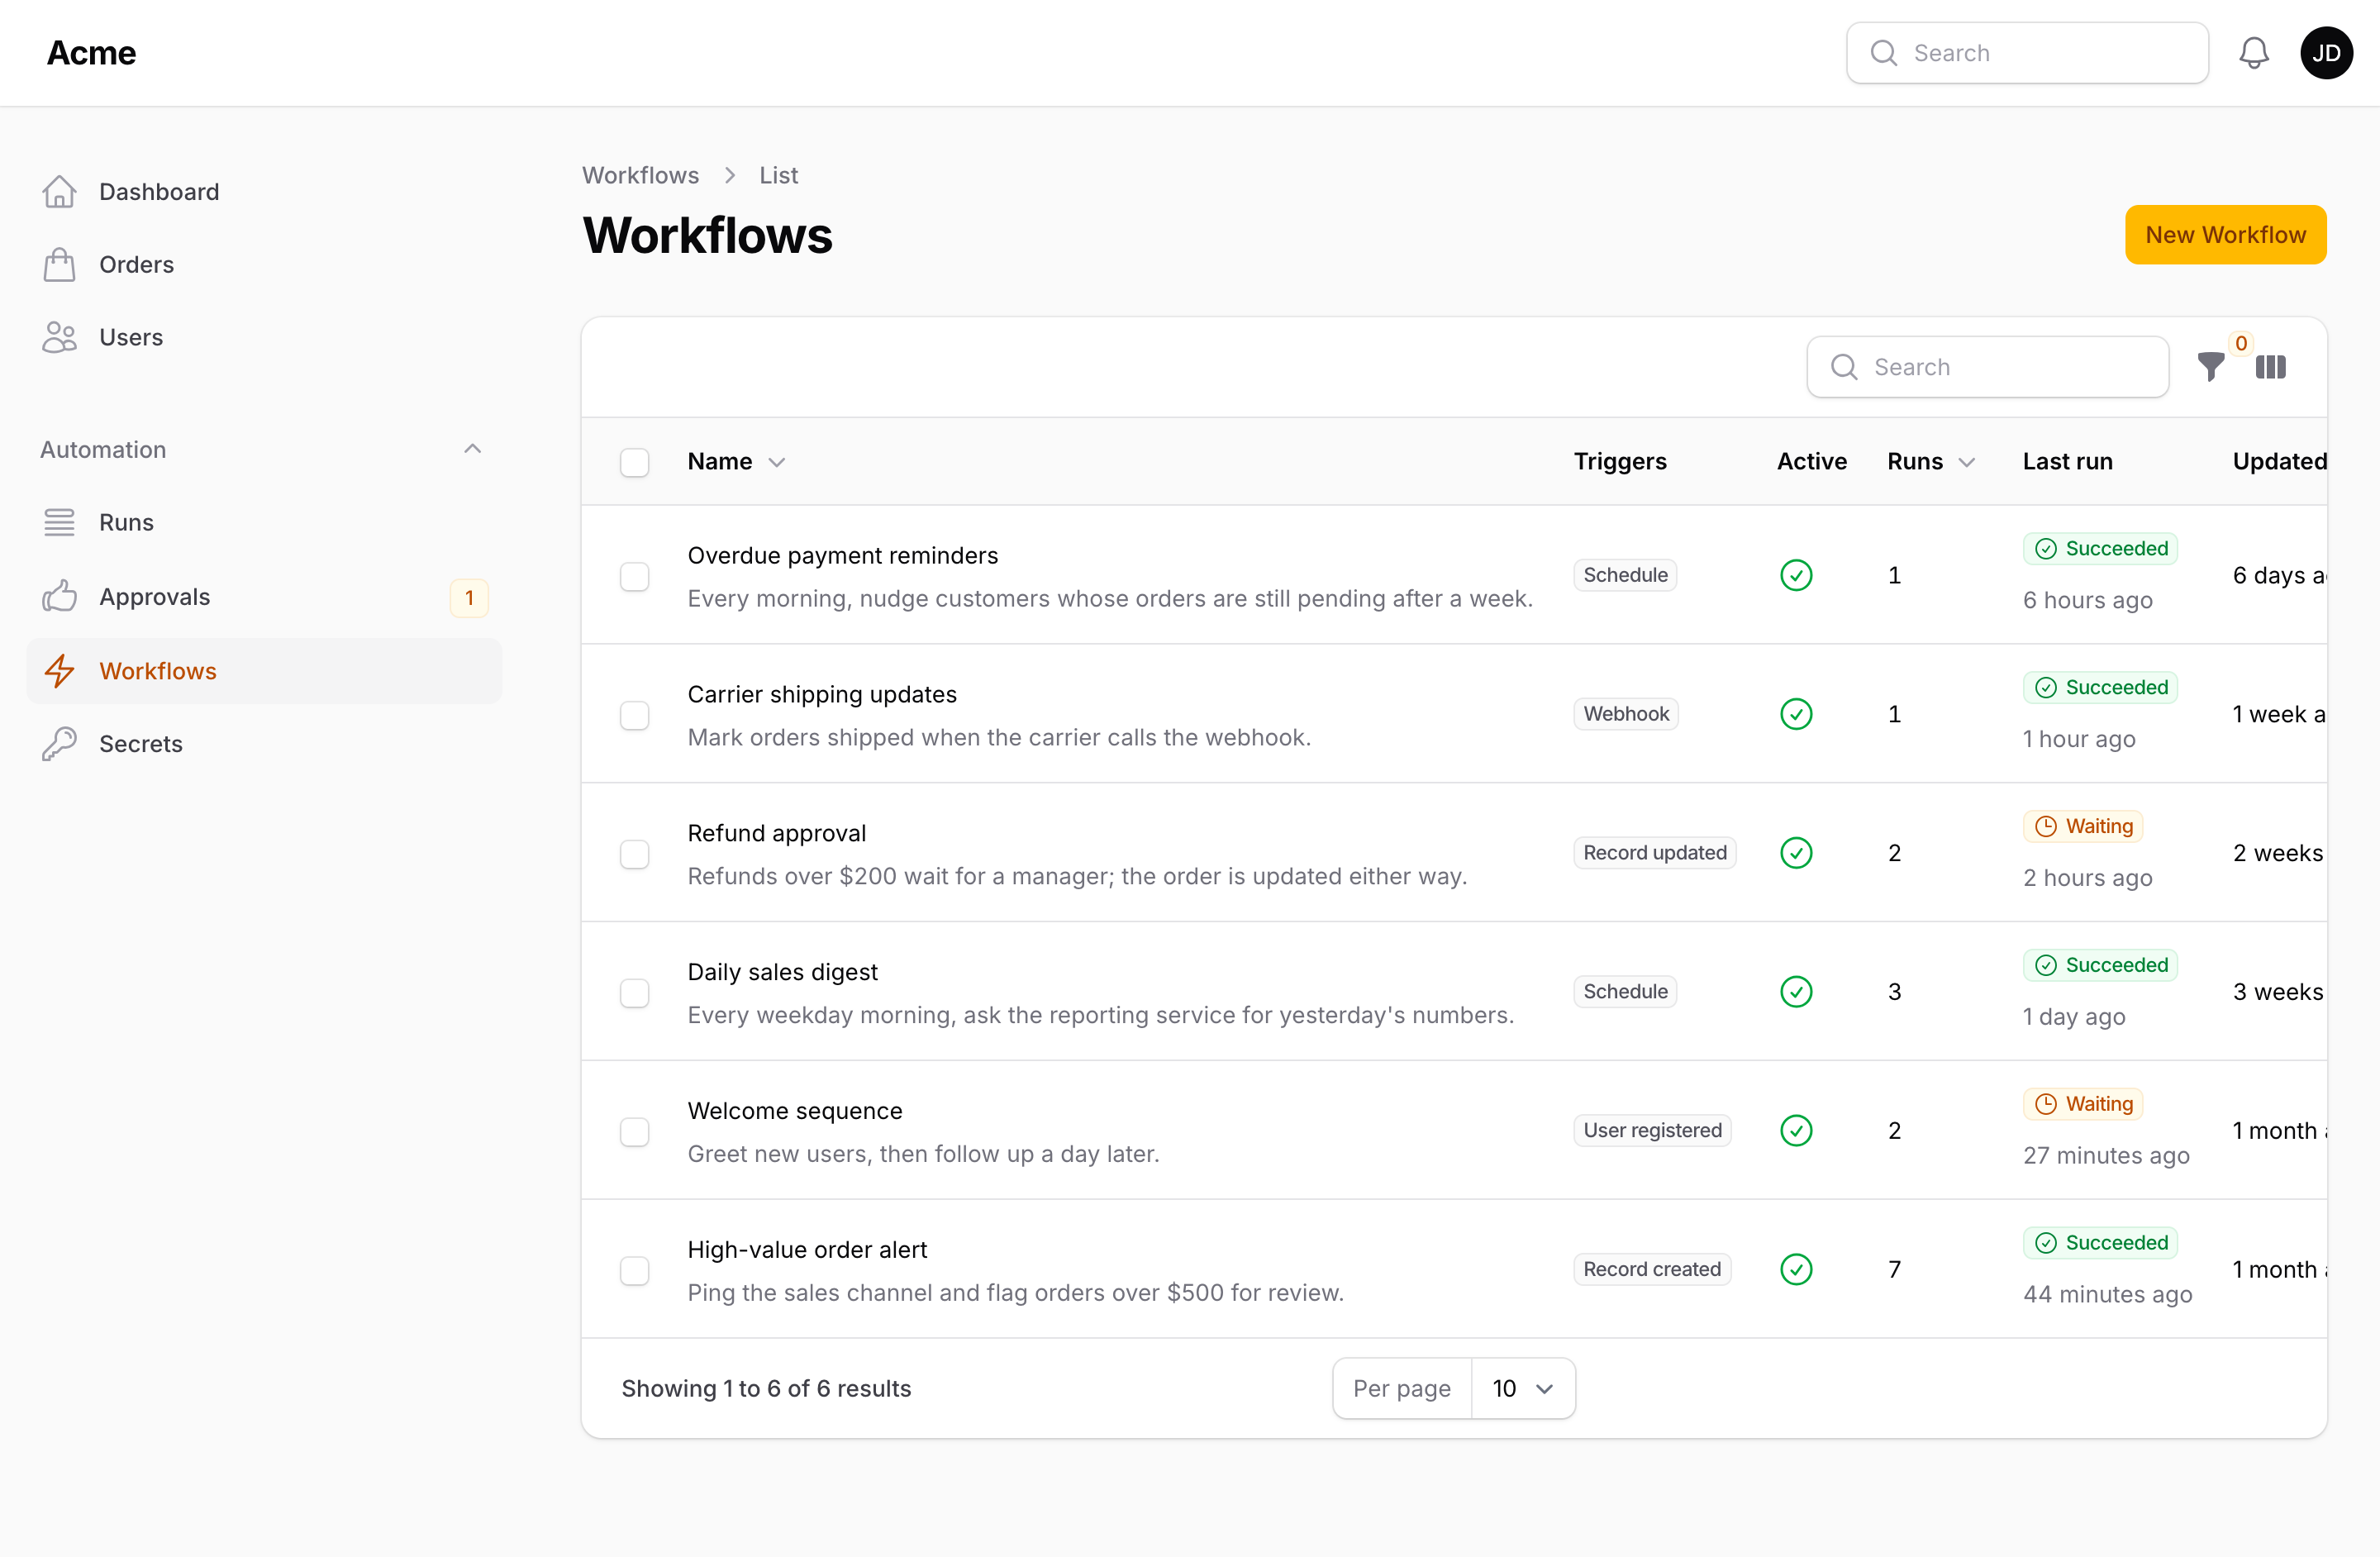Click the active checkmark for Daily sales digest
The image size is (2380, 1557).
click(x=1796, y=992)
